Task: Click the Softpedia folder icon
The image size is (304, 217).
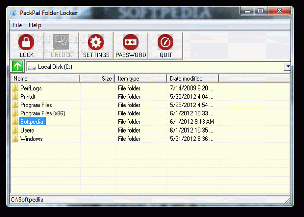Action: [15, 121]
